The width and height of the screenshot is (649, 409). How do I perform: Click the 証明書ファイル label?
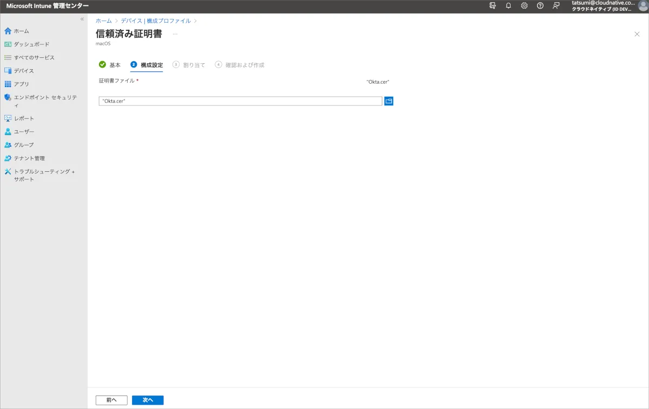coord(116,81)
